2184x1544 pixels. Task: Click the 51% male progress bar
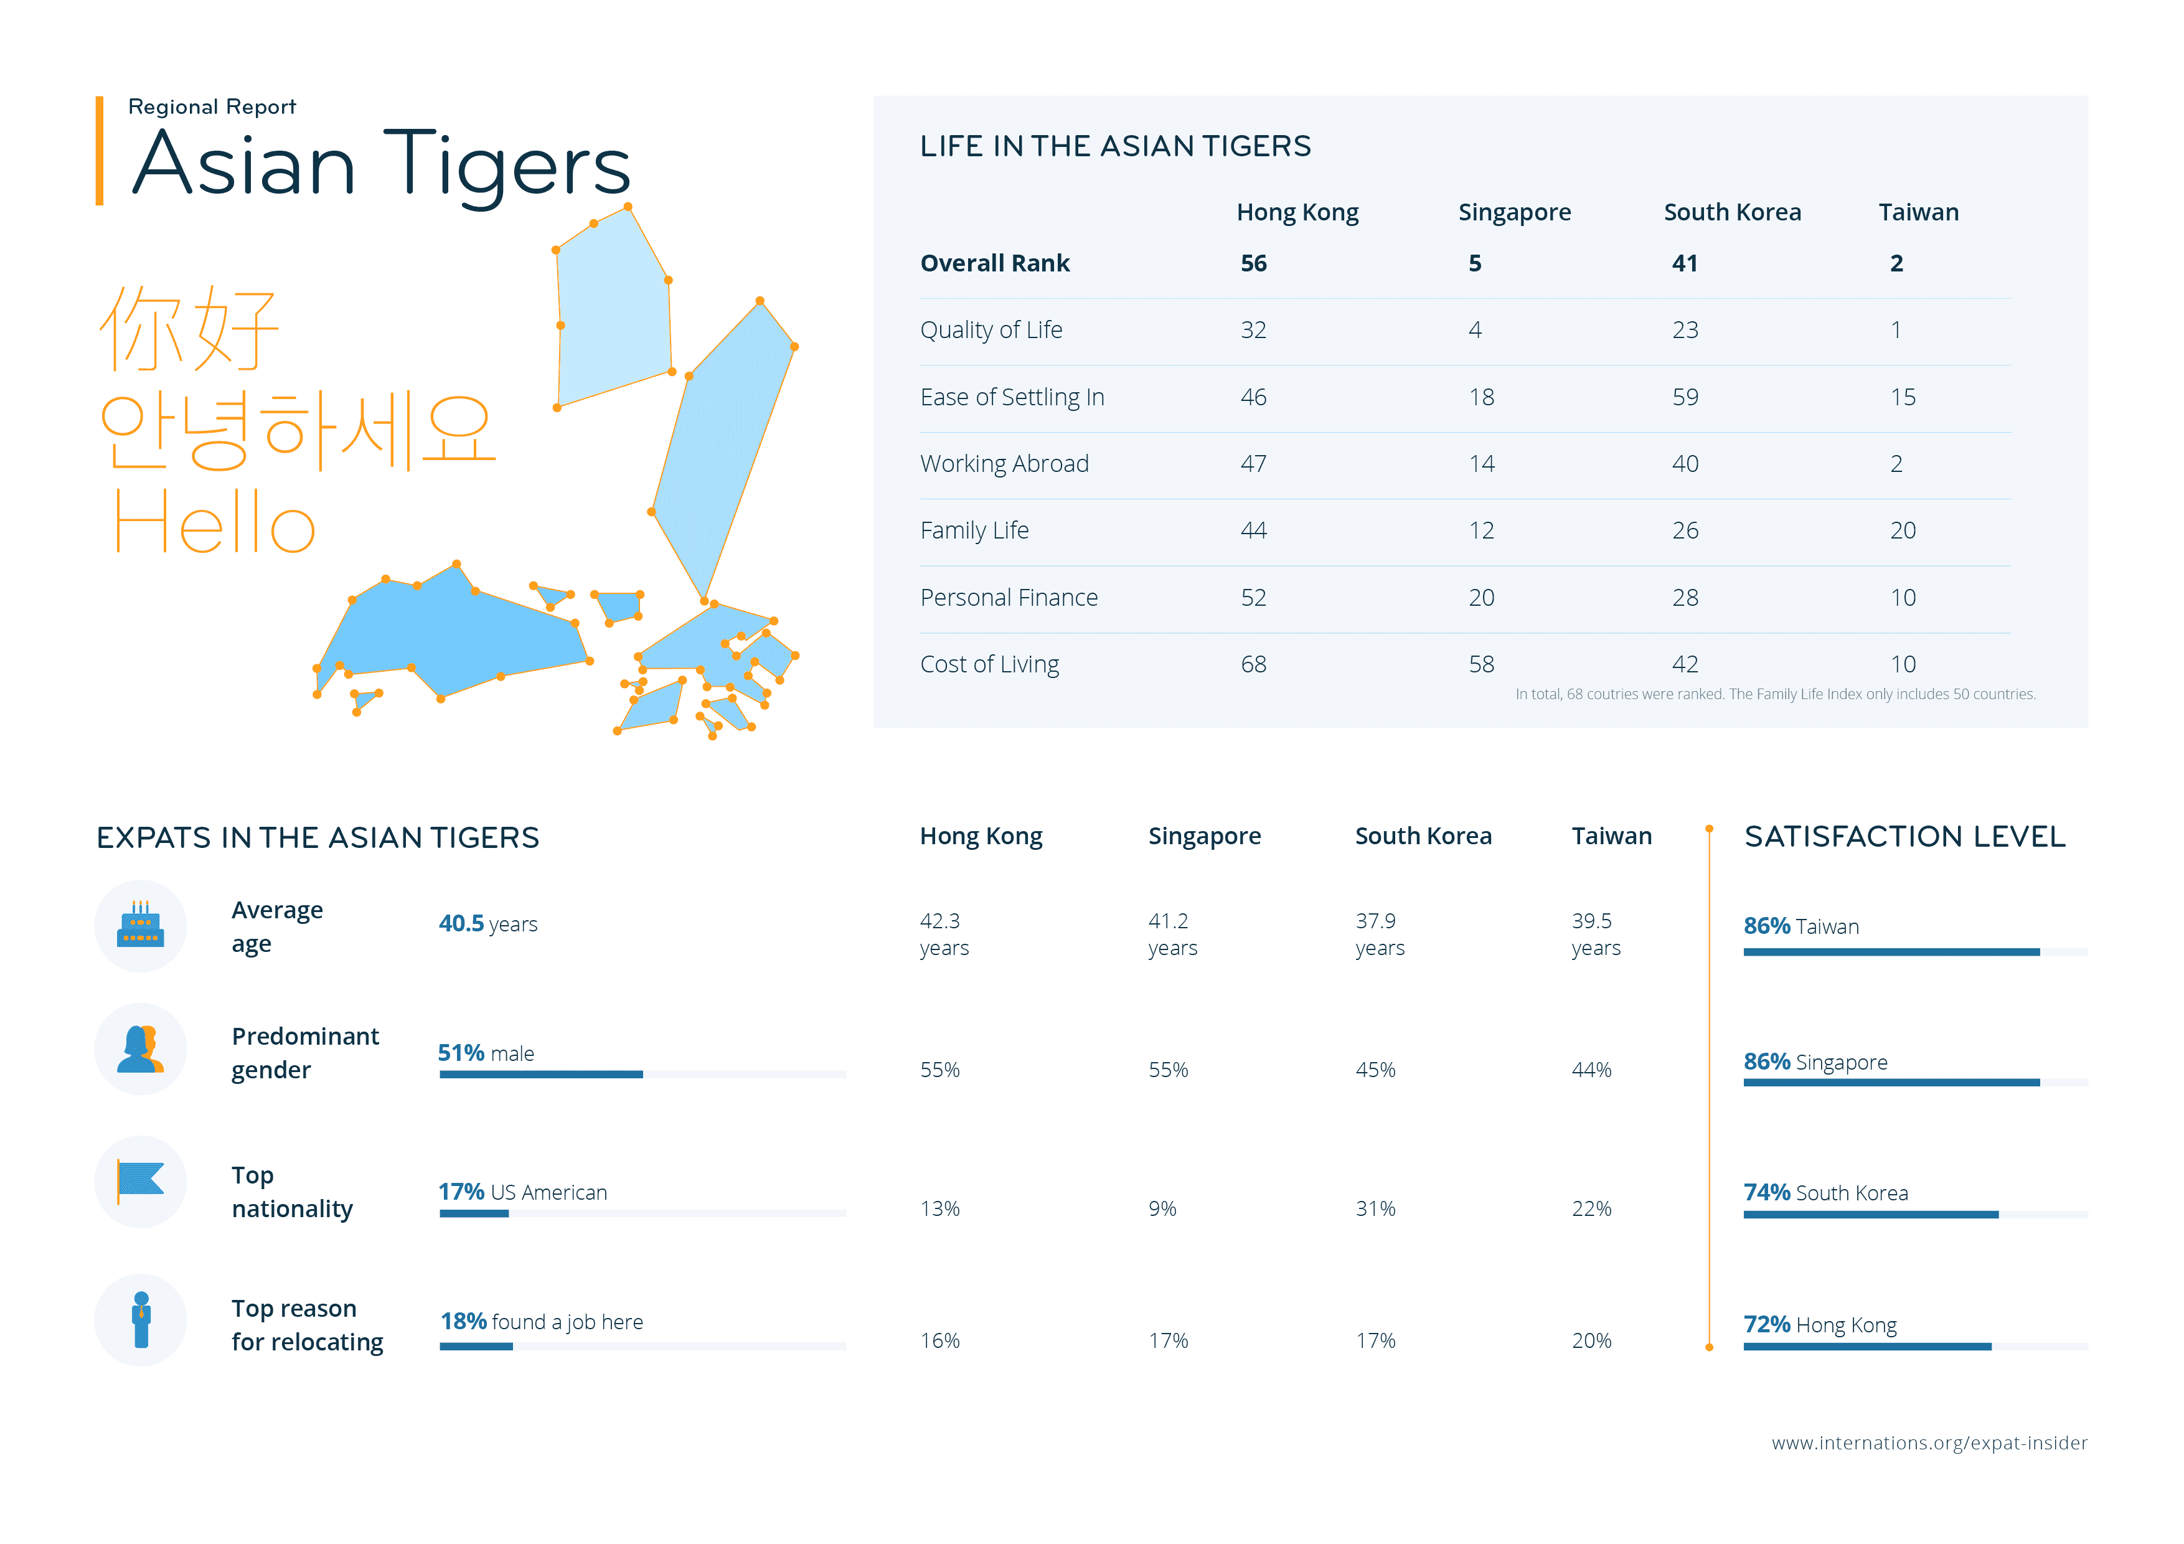pos(541,1074)
